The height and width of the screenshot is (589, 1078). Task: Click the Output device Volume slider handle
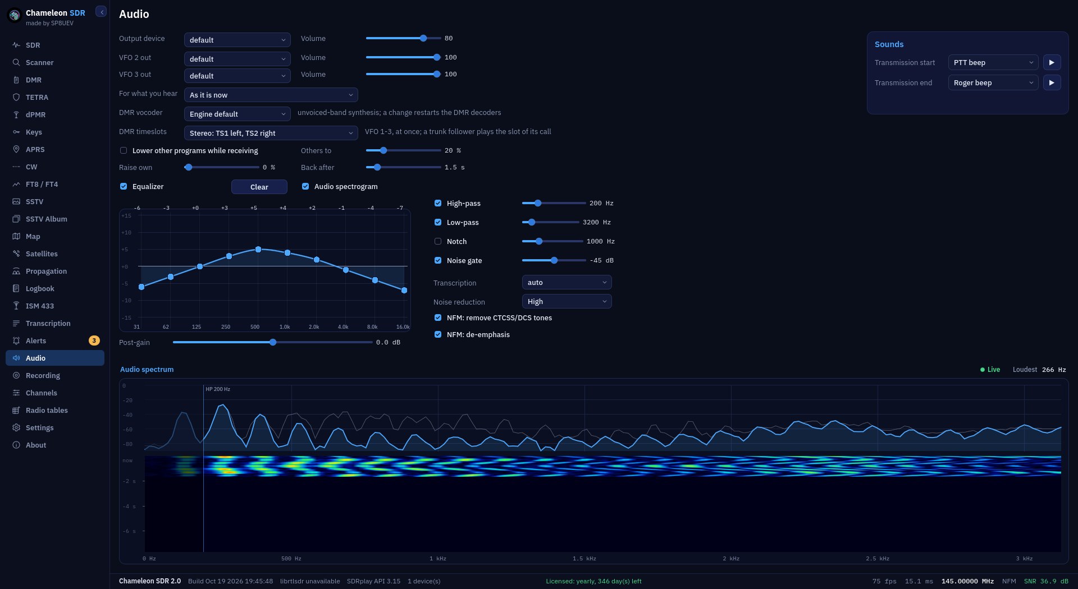[423, 38]
